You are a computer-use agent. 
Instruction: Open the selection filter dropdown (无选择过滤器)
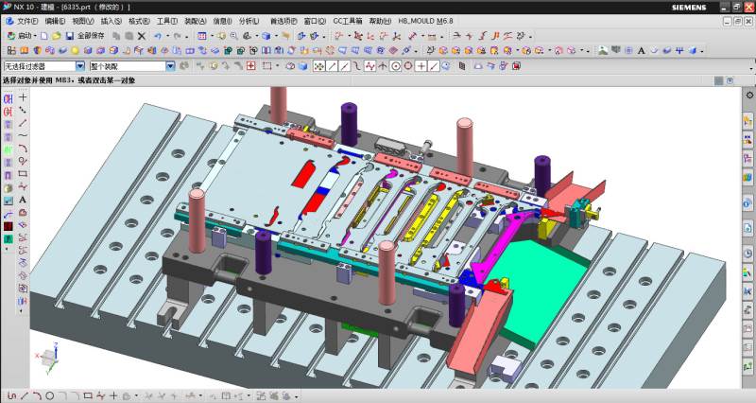[x=79, y=66]
